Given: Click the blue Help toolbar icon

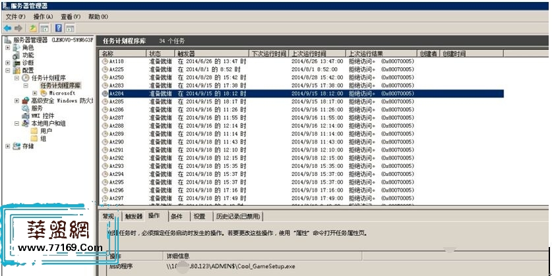Looking at the screenshot, I should click(x=59, y=28).
